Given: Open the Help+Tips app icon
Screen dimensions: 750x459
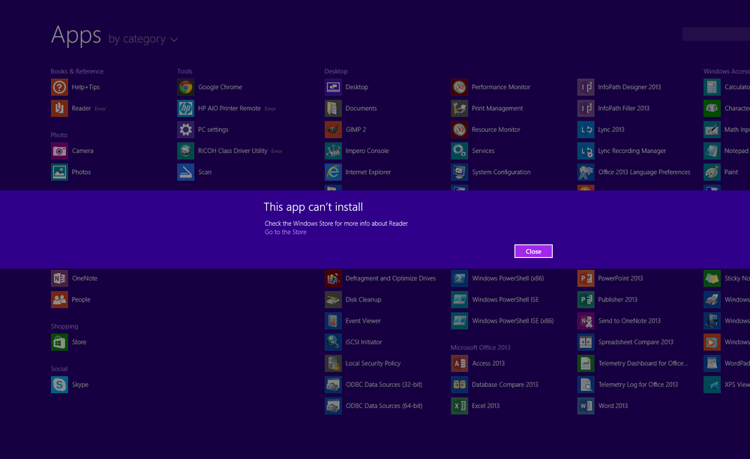Looking at the screenshot, I should 59,87.
